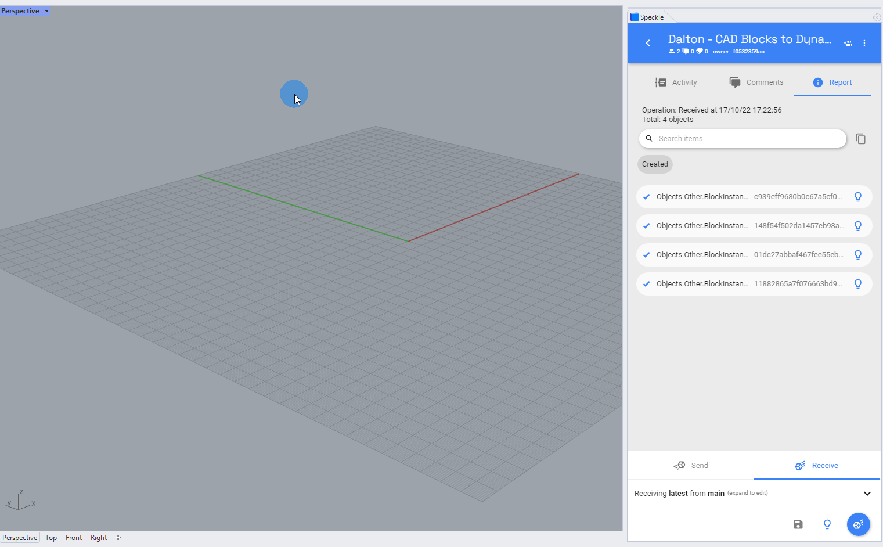Screen dimensions: 883x547
Task: Switch to the Top viewport tab
Action: tap(51, 538)
